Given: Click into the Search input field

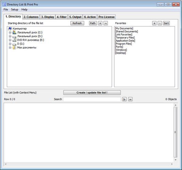Looking at the screenshot, I should pyautogui.click(x=92, y=99).
